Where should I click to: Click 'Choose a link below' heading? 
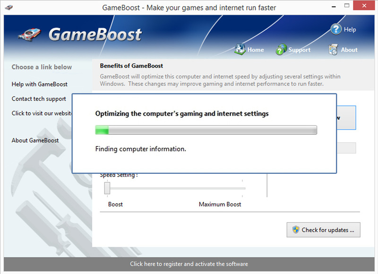click(x=42, y=67)
